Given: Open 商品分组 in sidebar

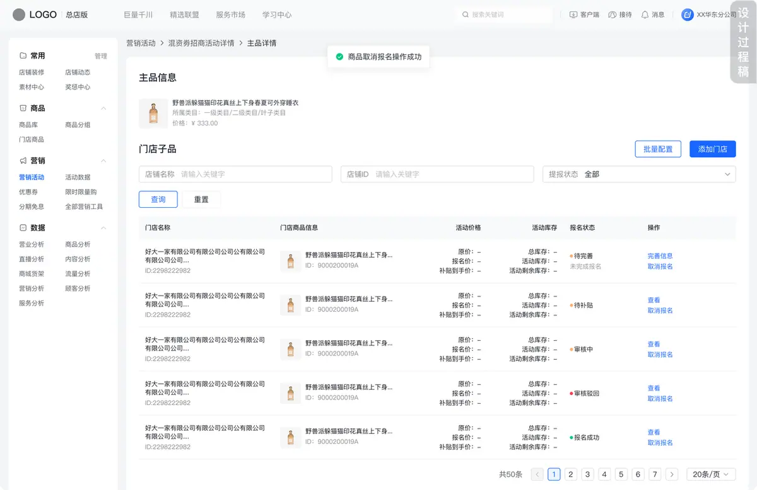Looking at the screenshot, I should [78, 125].
